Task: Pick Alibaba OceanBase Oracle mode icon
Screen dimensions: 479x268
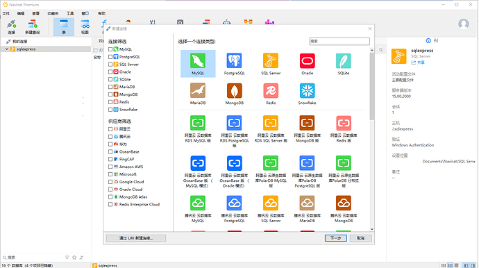Action: tap(234, 163)
